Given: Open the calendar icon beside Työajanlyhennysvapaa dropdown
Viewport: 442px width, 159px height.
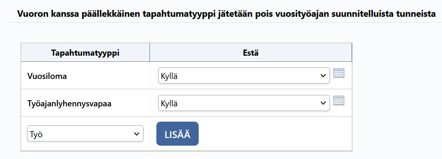Looking at the screenshot, I should [339, 101].
